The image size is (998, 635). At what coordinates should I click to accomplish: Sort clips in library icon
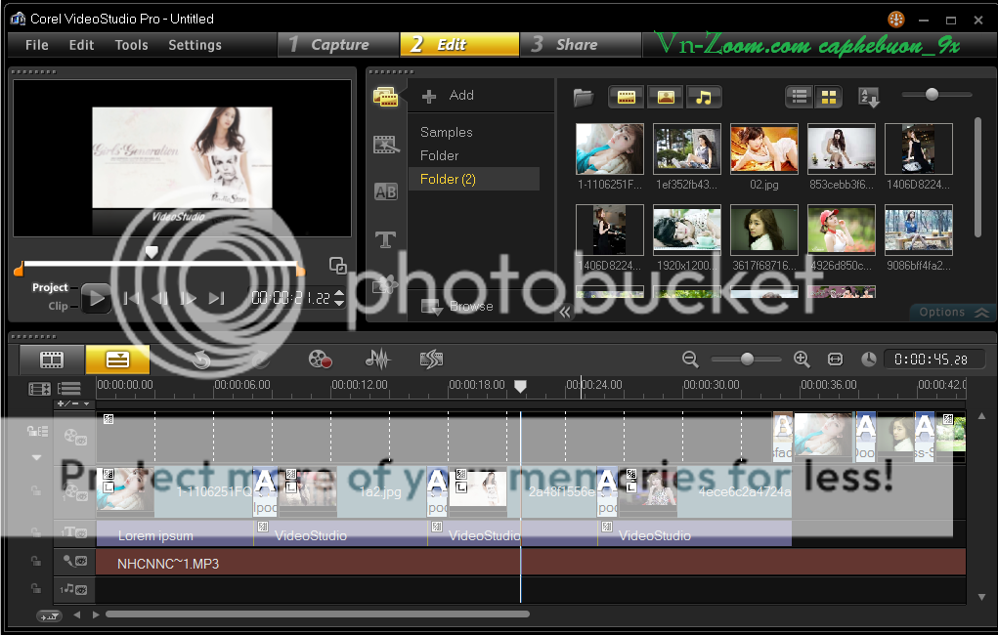[x=869, y=97]
